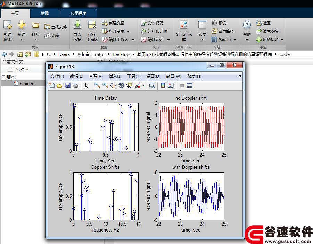Click Run and Time (运行和计时) button

click(x=154, y=31)
